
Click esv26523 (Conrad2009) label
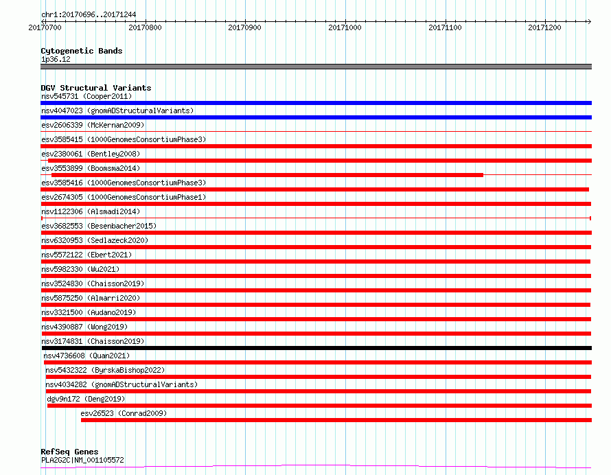(124, 413)
